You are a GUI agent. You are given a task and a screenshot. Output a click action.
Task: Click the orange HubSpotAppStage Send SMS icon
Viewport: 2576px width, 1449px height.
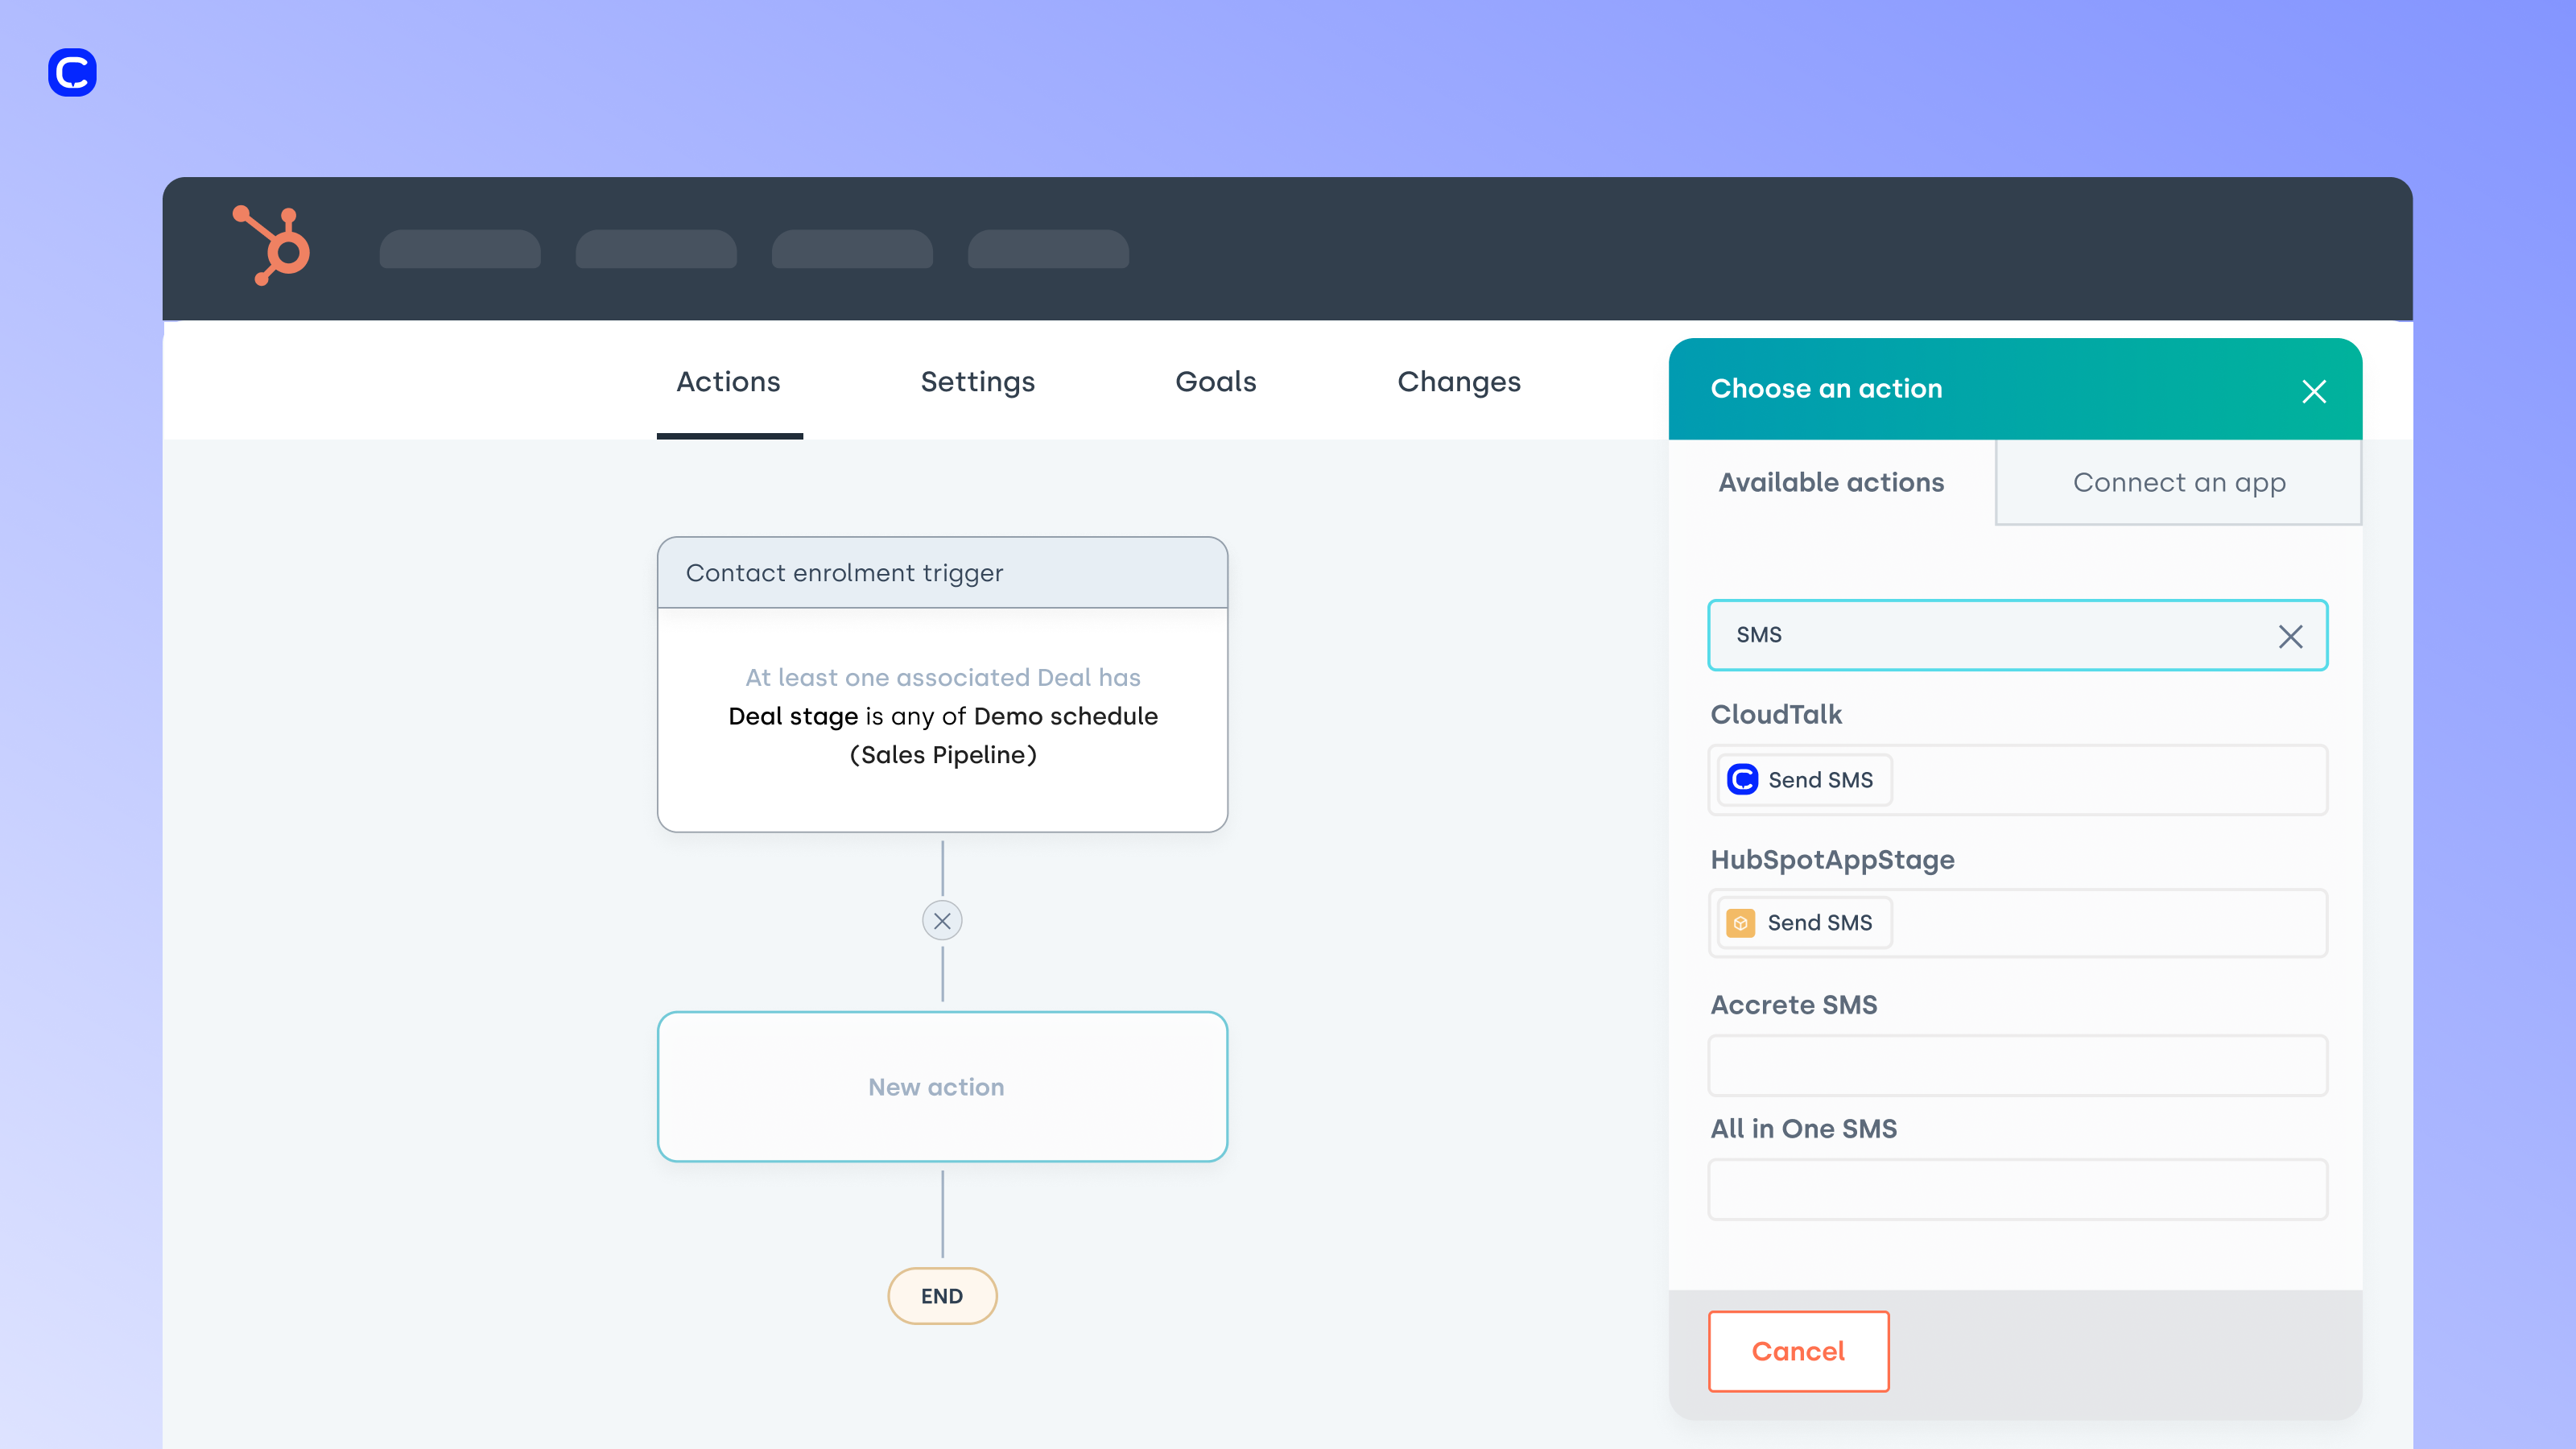coord(1740,922)
